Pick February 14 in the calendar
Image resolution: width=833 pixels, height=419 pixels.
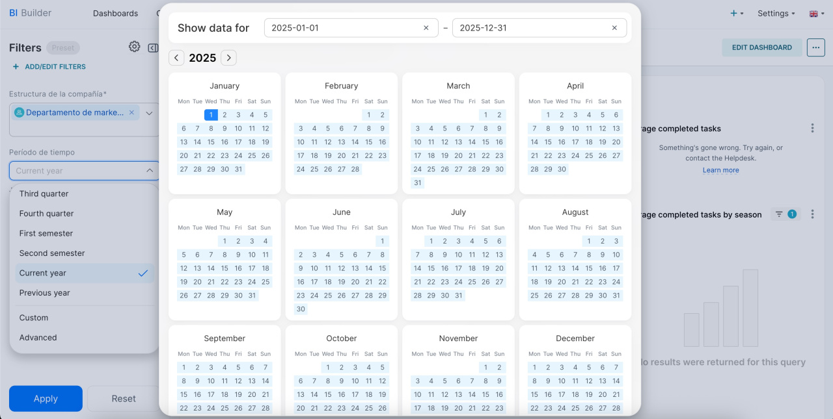(x=355, y=142)
